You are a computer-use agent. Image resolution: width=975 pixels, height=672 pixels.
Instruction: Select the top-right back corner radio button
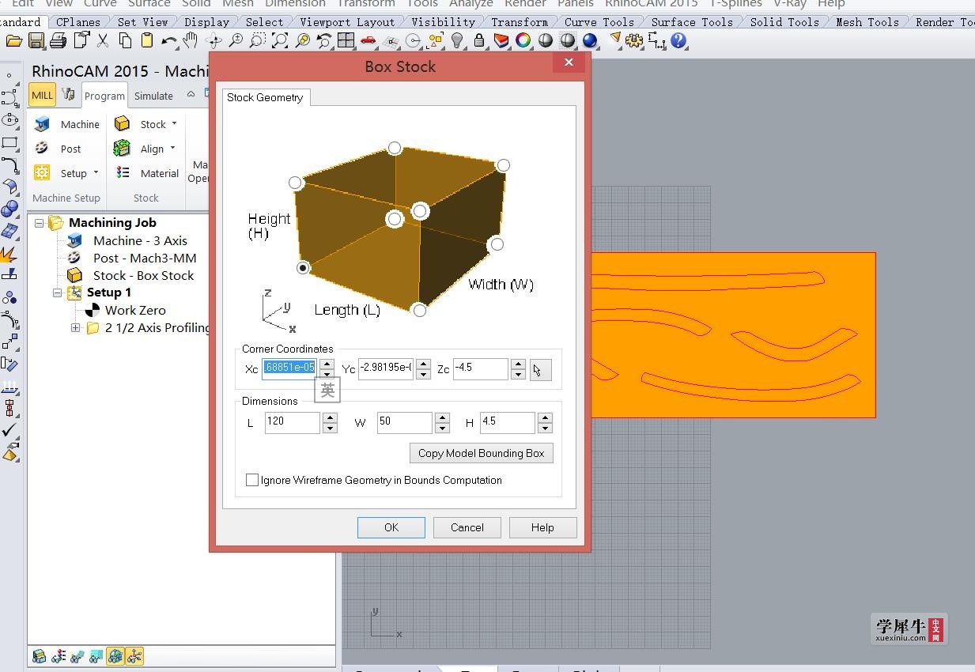coord(503,165)
